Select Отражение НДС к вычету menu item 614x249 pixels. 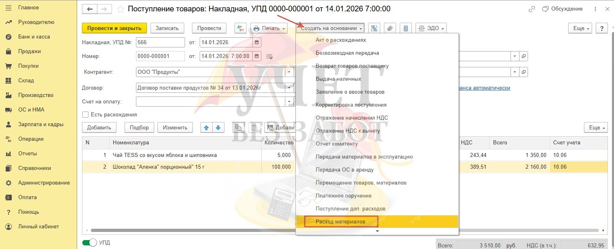(377, 131)
